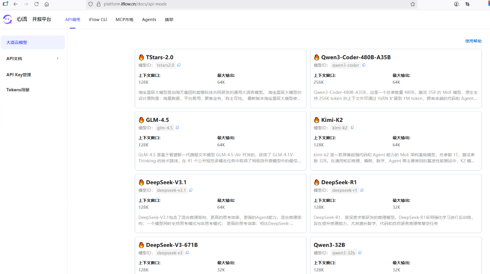Click the screenshot crop icon in the browser toolbar

(467, 4)
